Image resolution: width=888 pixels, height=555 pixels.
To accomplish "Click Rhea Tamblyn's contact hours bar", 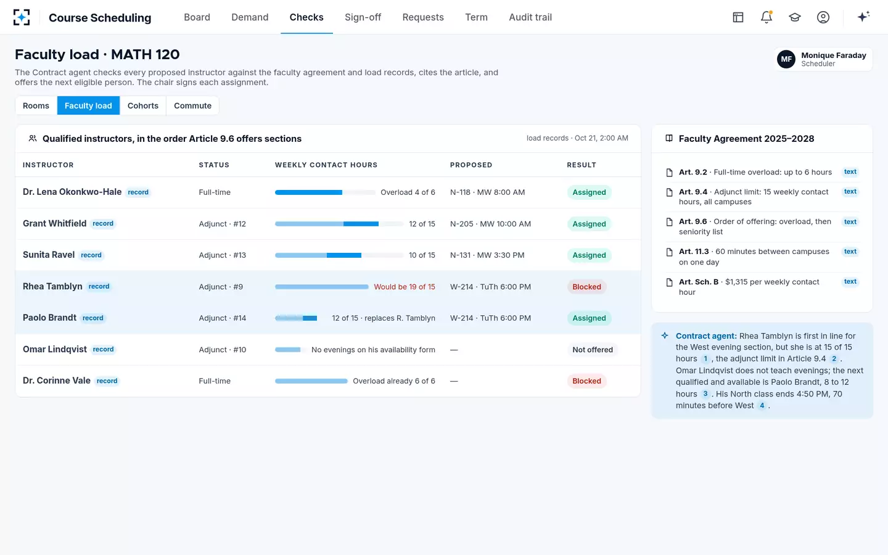I will tap(322, 287).
